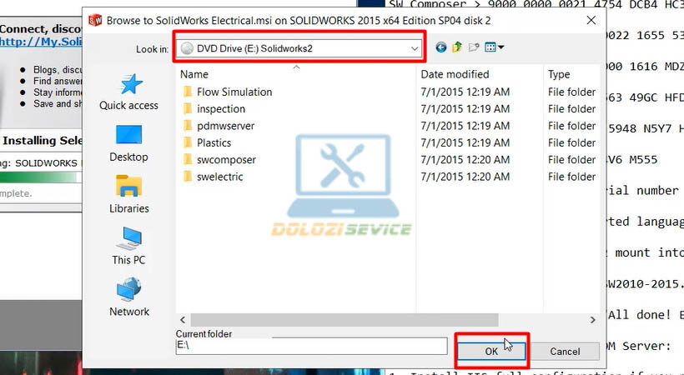This screenshot has height=375, width=684.
Task: Select the Plastics folder
Action: tap(214, 142)
